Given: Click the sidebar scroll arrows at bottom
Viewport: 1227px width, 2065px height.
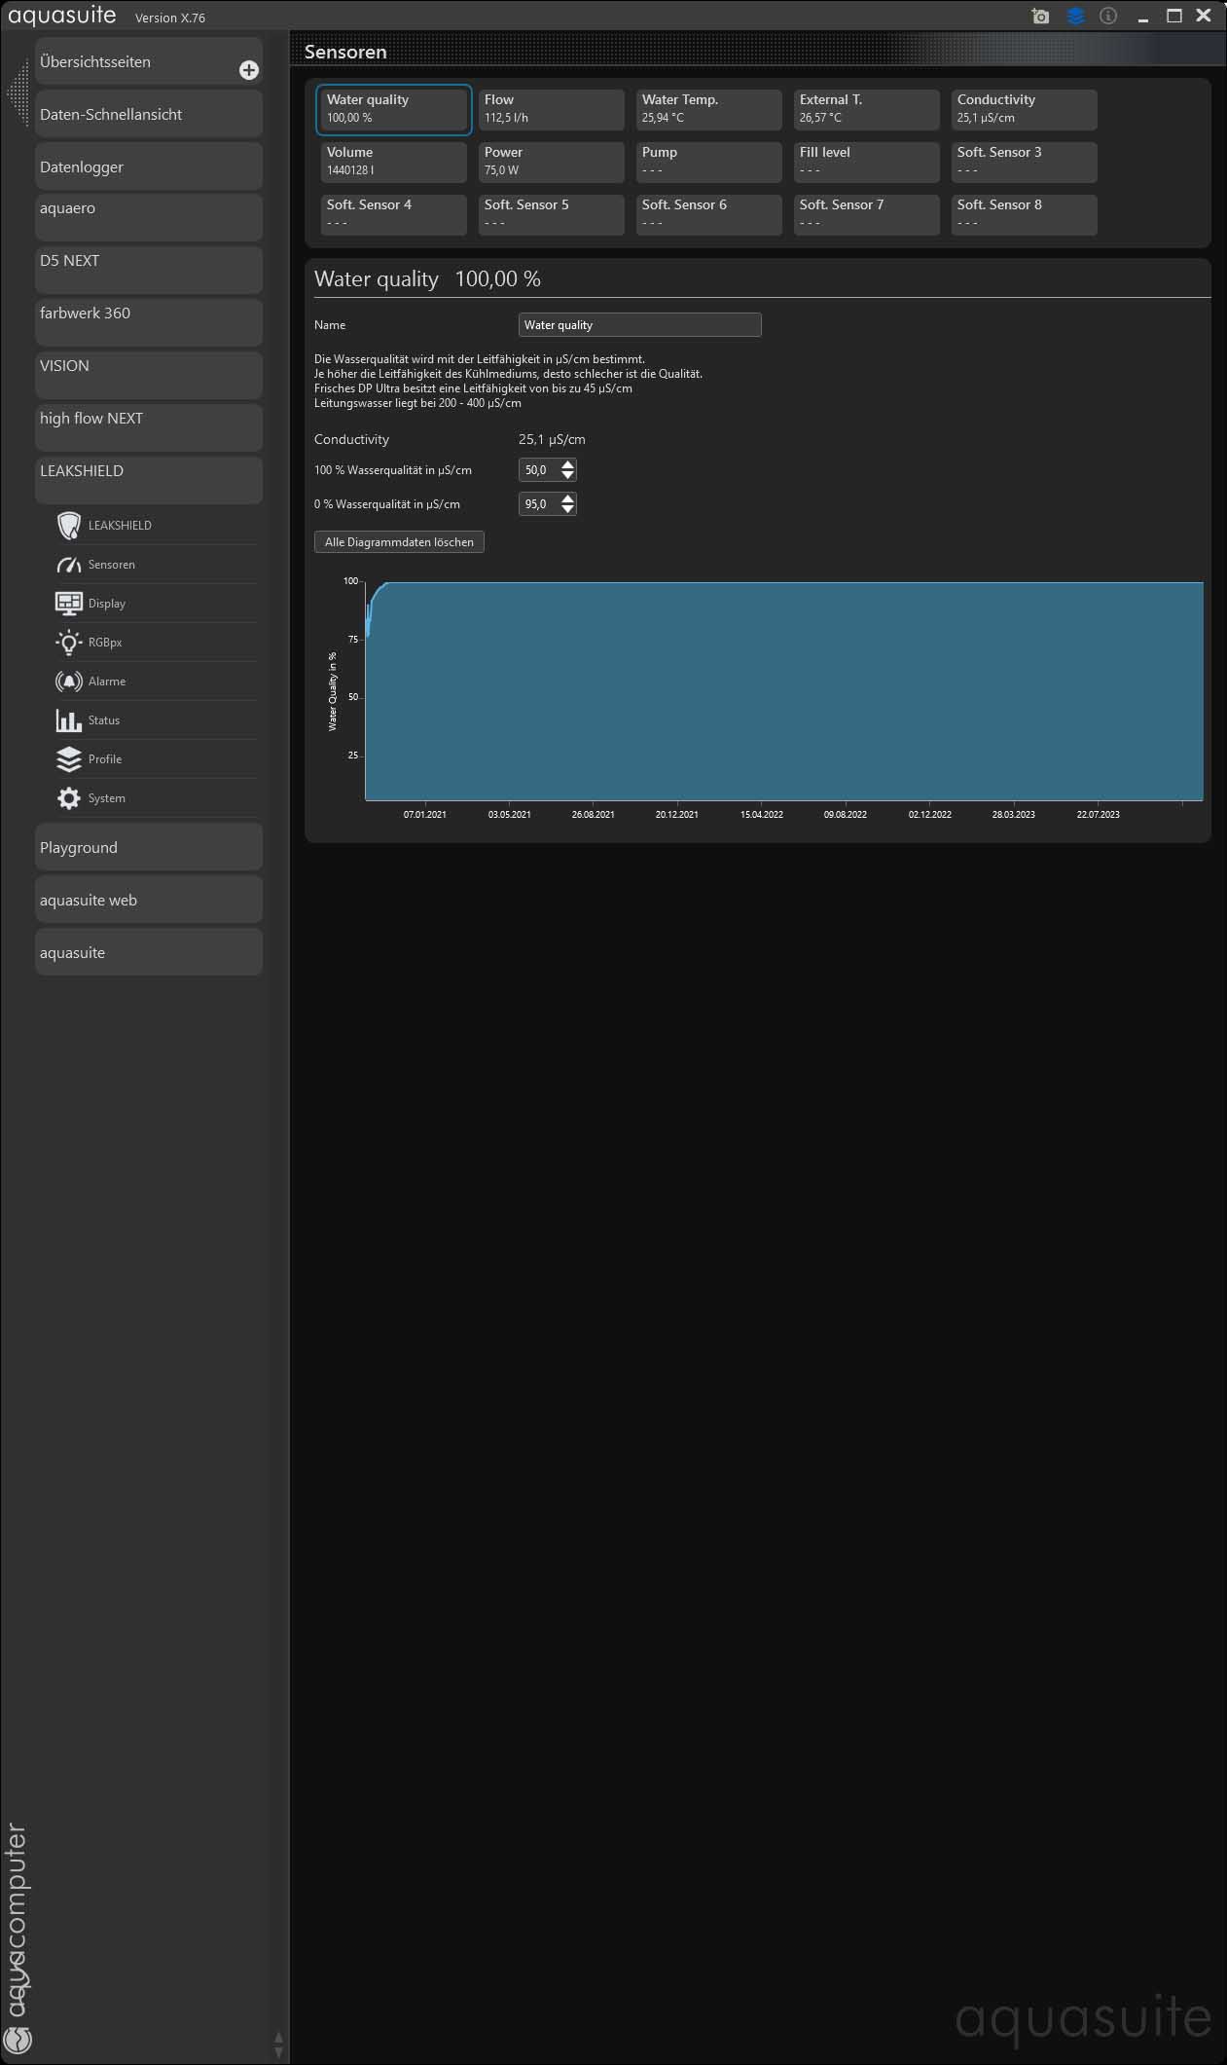Looking at the screenshot, I should (278, 2044).
